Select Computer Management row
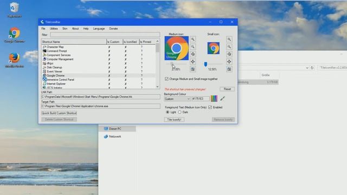347x195 pixels. tap(99, 59)
